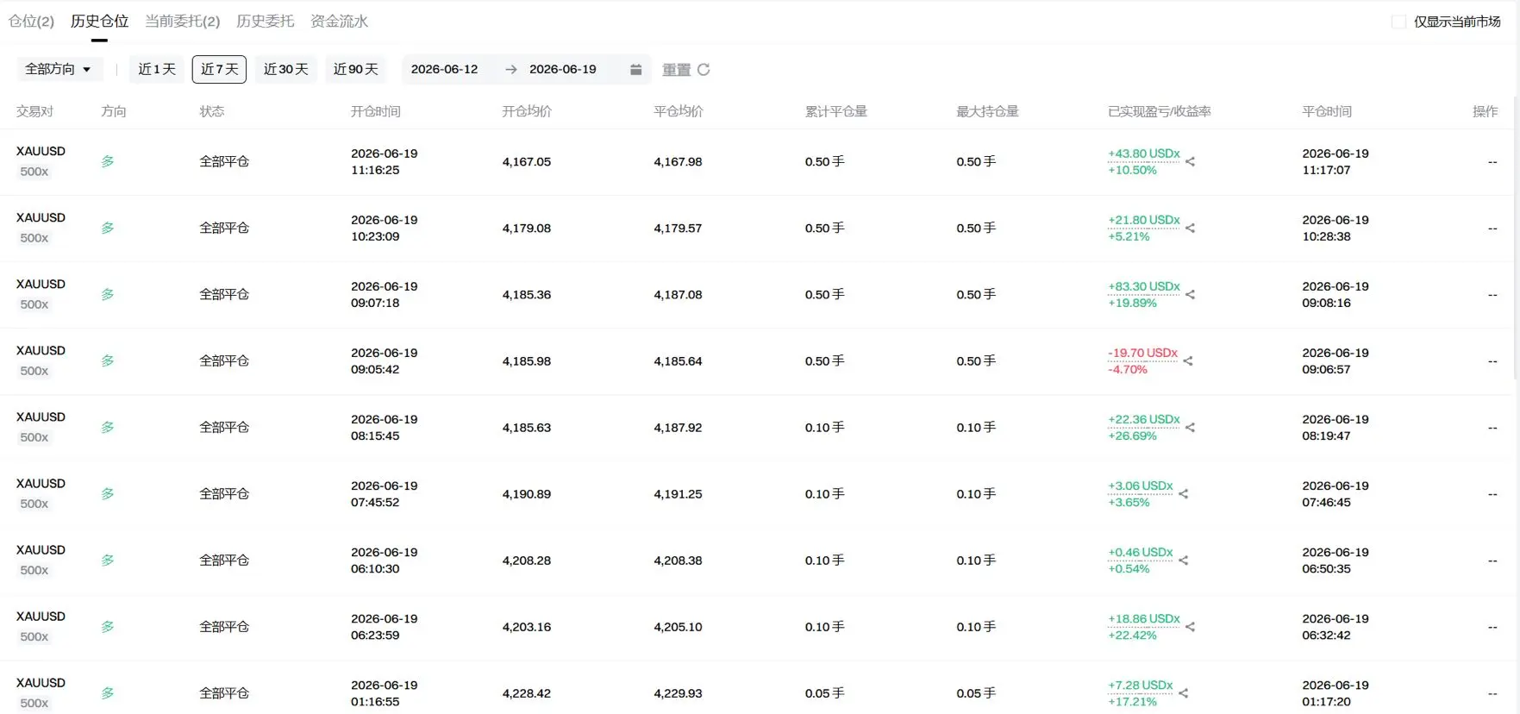Image resolution: width=1520 pixels, height=714 pixels.
Task: Click the close price 4,191.25
Action: 678,493
